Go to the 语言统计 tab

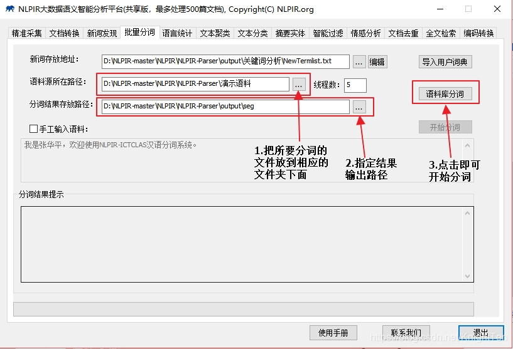[177, 33]
